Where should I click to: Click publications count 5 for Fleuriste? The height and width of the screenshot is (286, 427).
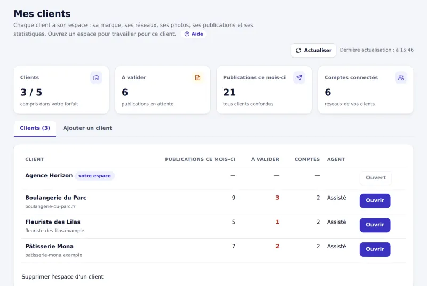tap(234, 222)
